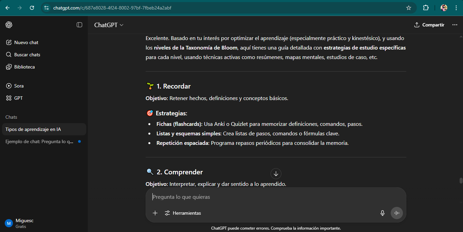Start voice mode with waveform button

396,213
